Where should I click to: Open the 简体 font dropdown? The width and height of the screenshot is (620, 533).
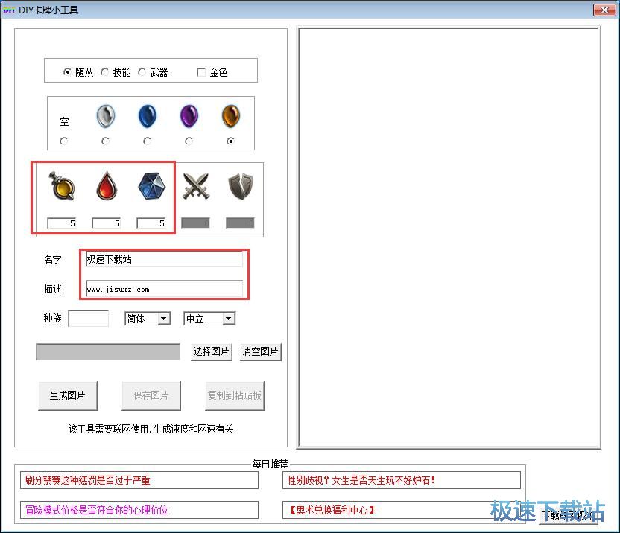coord(148,319)
